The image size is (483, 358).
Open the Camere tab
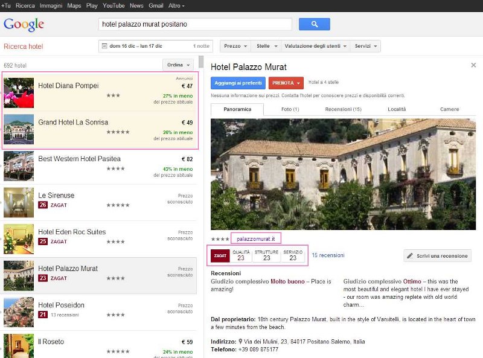pos(449,109)
